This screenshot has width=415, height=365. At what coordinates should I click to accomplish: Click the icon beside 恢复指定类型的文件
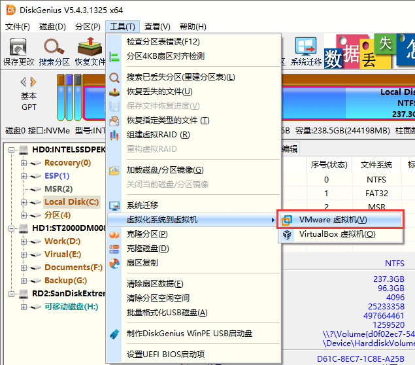coord(114,120)
